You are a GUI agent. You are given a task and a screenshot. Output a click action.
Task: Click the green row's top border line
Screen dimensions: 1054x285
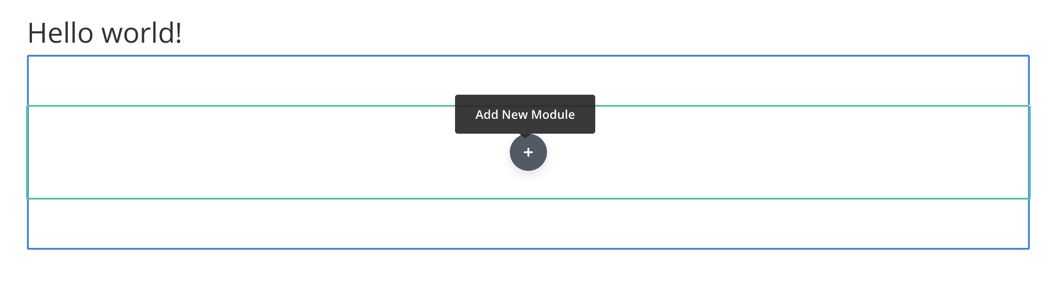coord(279,106)
